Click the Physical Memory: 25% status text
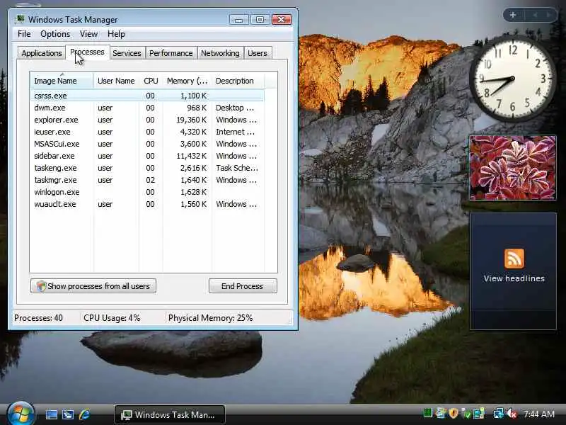 (x=210, y=318)
